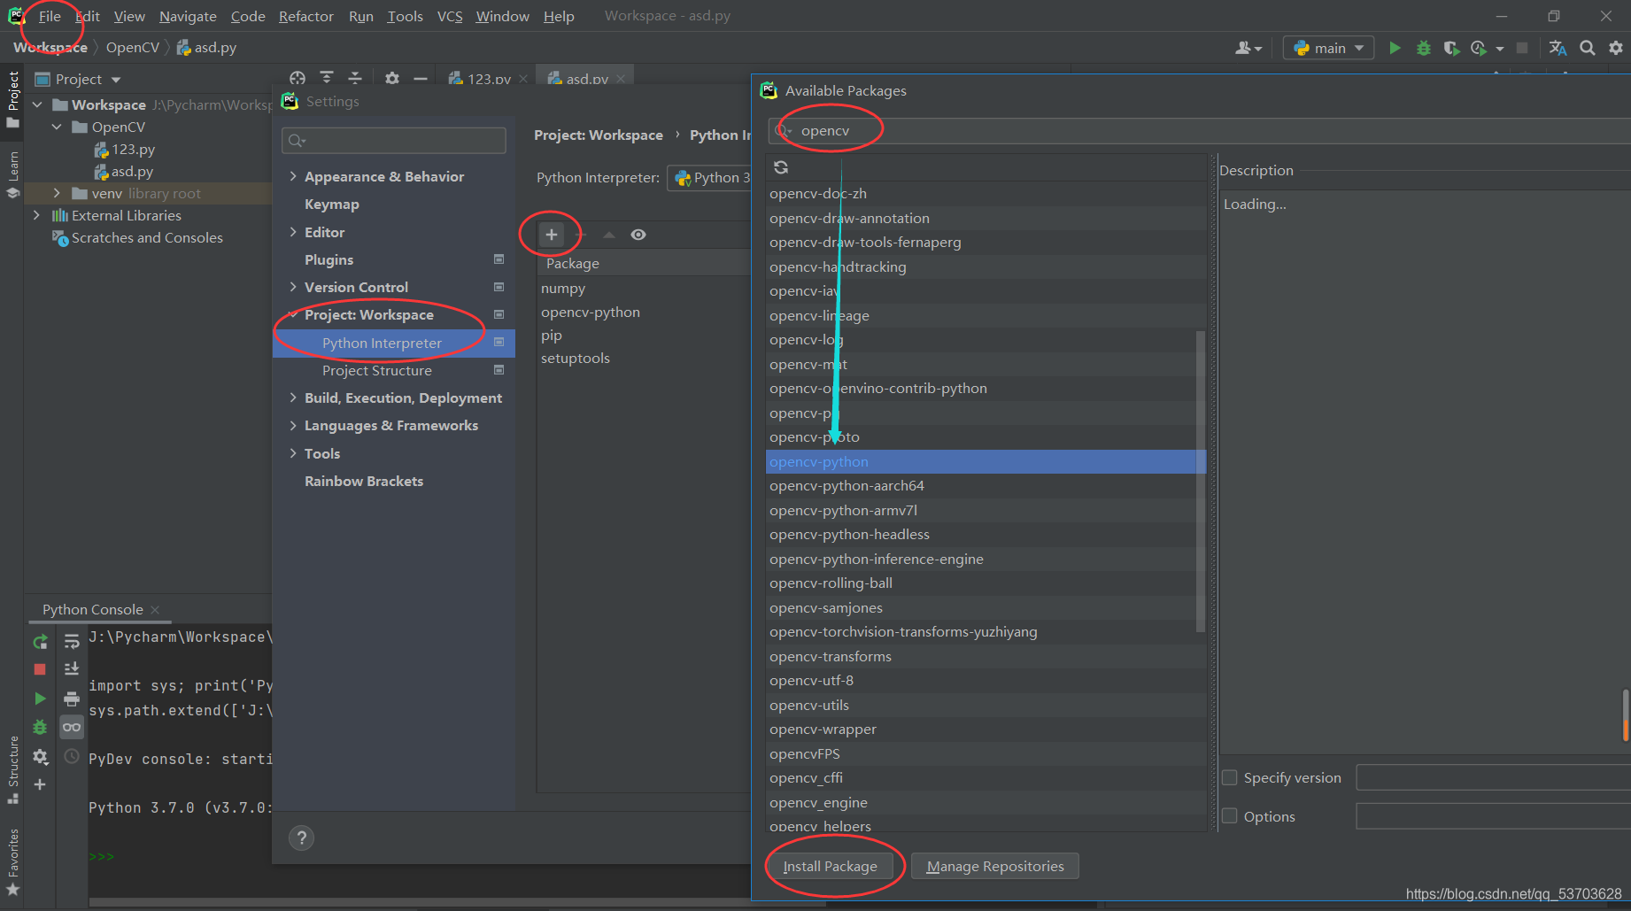Screen dimensions: 1631x911
Task: Toggle soft-wrap in Python Console
Action: click(x=72, y=642)
